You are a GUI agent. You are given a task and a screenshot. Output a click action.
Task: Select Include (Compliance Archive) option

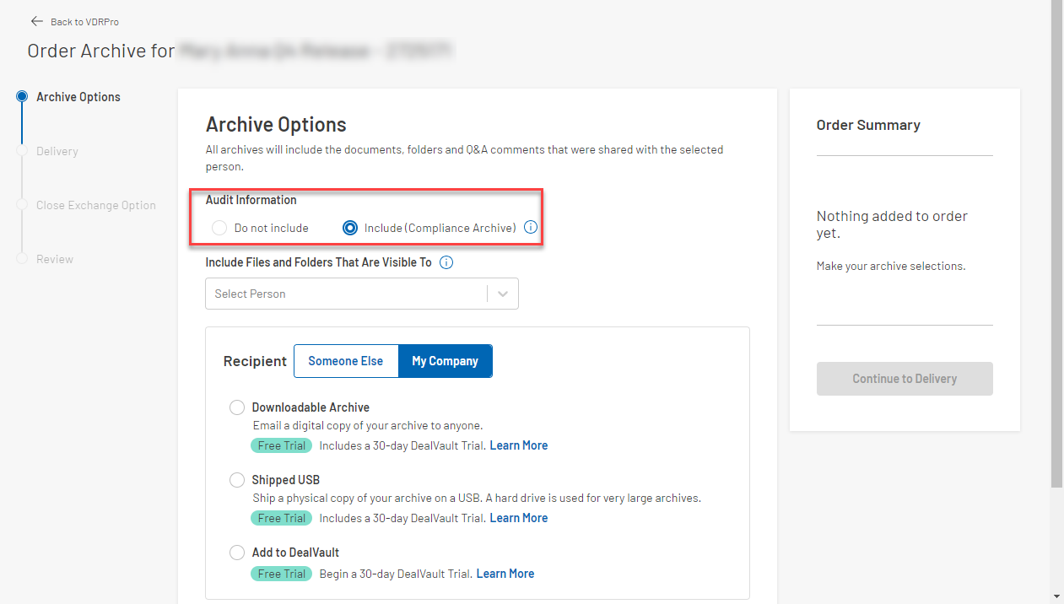[x=350, y=227]
